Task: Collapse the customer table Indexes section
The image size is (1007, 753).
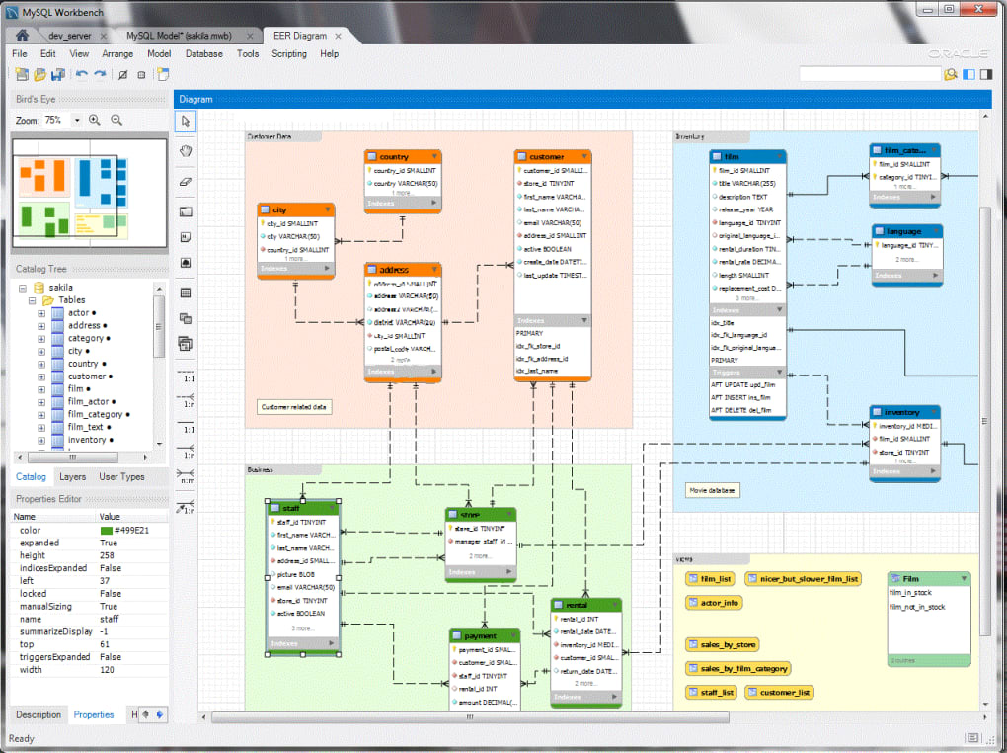Action: (583, 320)
